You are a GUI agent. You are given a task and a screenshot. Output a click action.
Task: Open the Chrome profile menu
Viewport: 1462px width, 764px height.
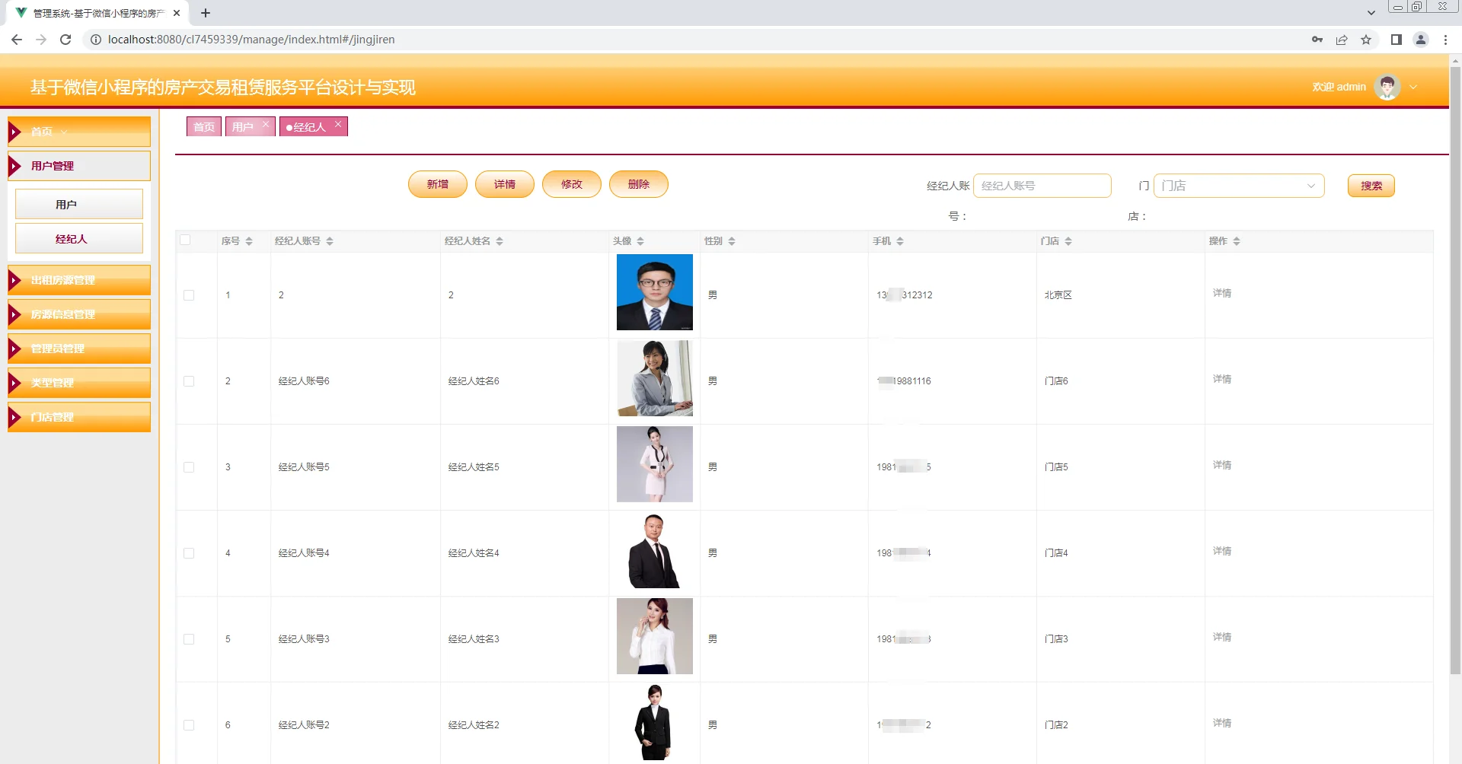pyautogui.click(x=1421, y=40)
